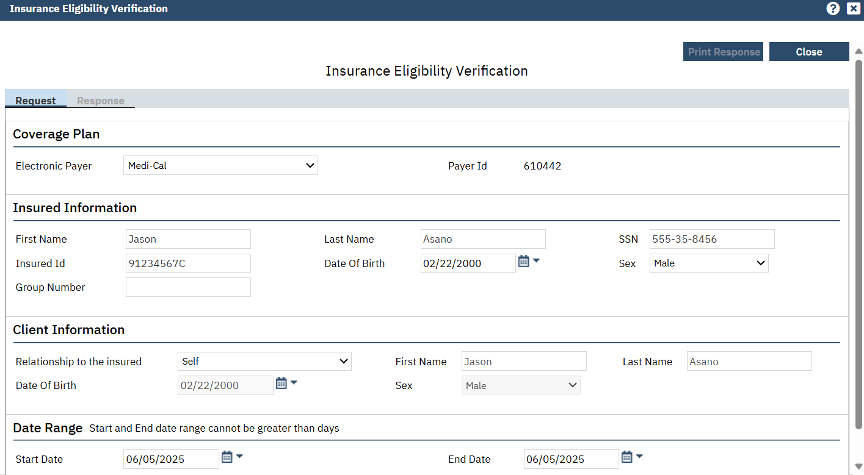Click the Close button
The width and height of the screenshot is (864, 475).
(x=808, y=52)
